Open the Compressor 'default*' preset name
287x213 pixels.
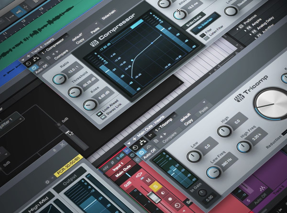pyautogui.click(x=77, y=37)
